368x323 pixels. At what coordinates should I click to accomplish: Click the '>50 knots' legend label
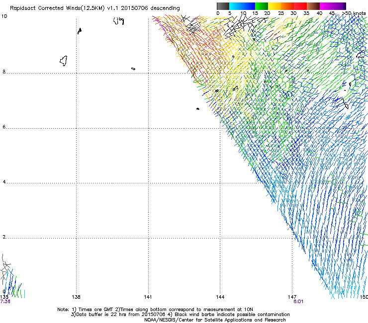point(354,13)
